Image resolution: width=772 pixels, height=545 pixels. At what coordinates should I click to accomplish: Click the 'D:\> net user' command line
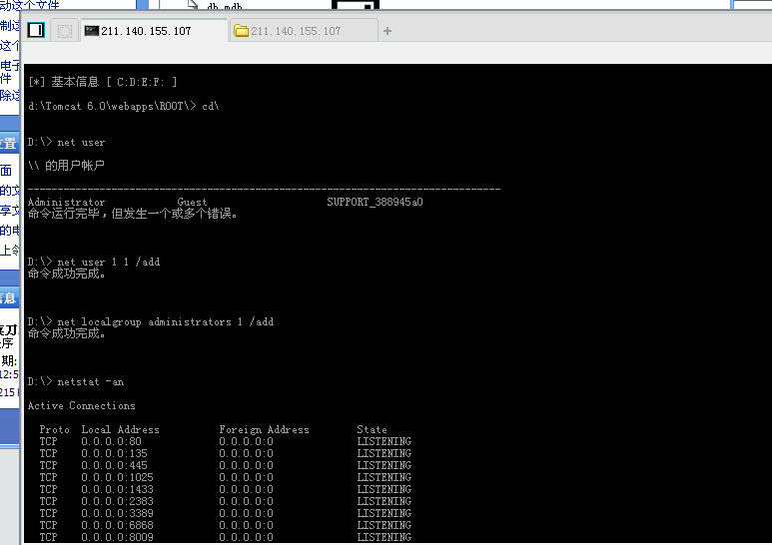pyautogui.click(x=67, y=142)
